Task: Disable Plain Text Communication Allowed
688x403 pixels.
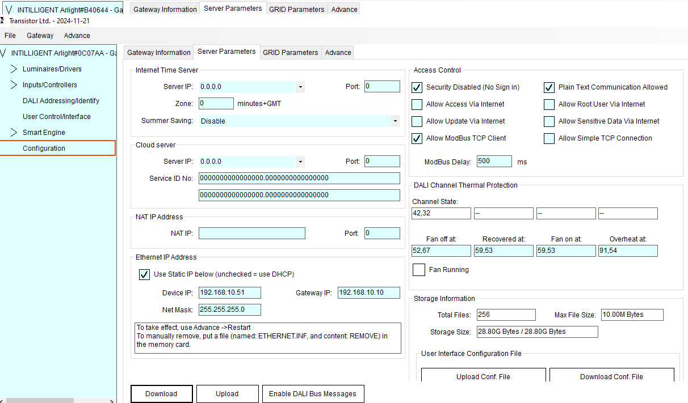Action: [549, 87]
